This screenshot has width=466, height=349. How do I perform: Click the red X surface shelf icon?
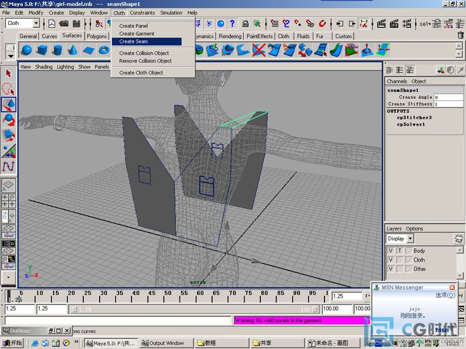(x=259, y=50)
